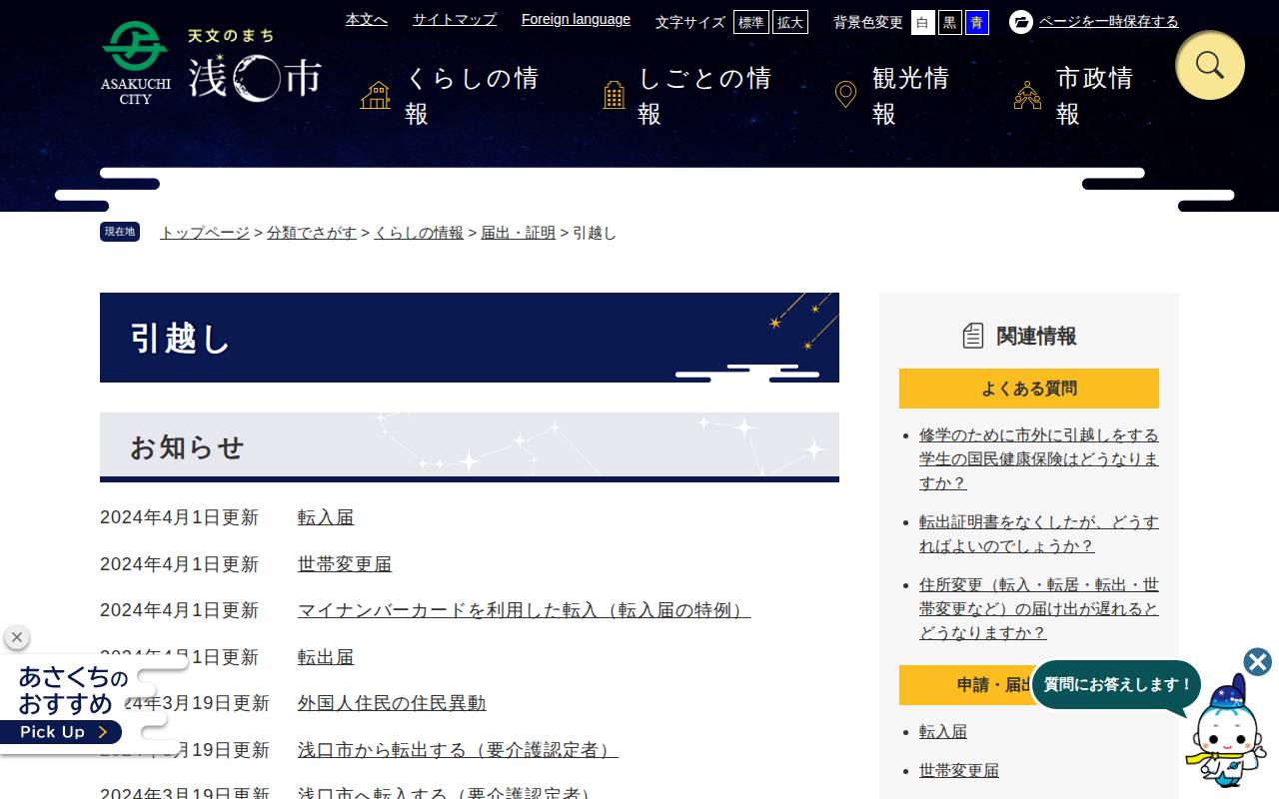Open the search with the magnifier icon
This screenshot has height=799, width=1279.
[x=1209, y=65]
